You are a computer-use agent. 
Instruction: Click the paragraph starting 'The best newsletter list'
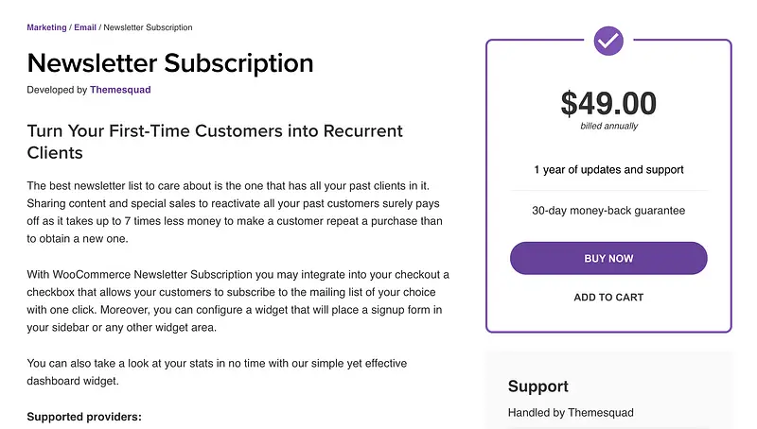click(x=236, y=212)
